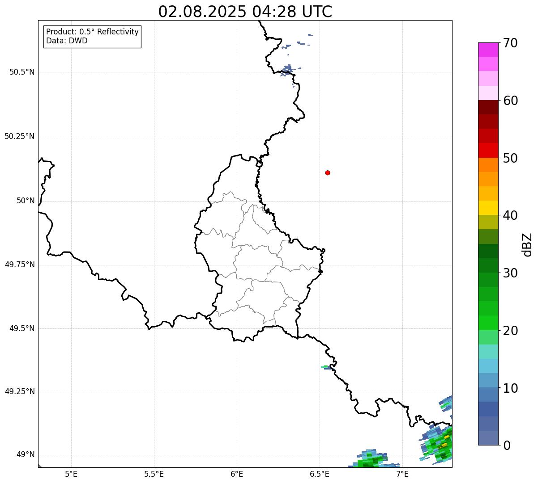Click the 49°N latitude label
This screenshot has height=483, width=538.
coord(26,455)
